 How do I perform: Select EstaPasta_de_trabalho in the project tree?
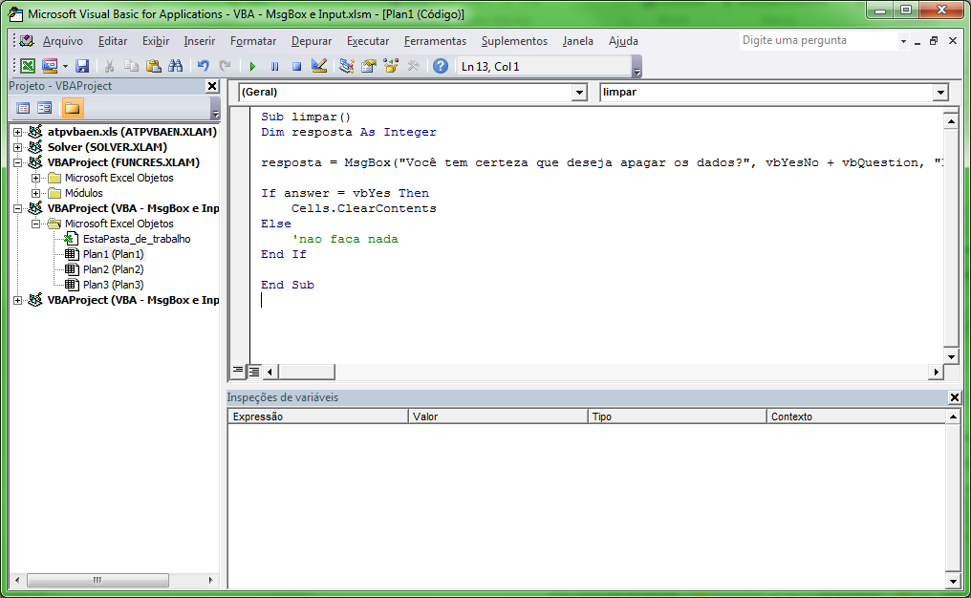tap(137, 239)
